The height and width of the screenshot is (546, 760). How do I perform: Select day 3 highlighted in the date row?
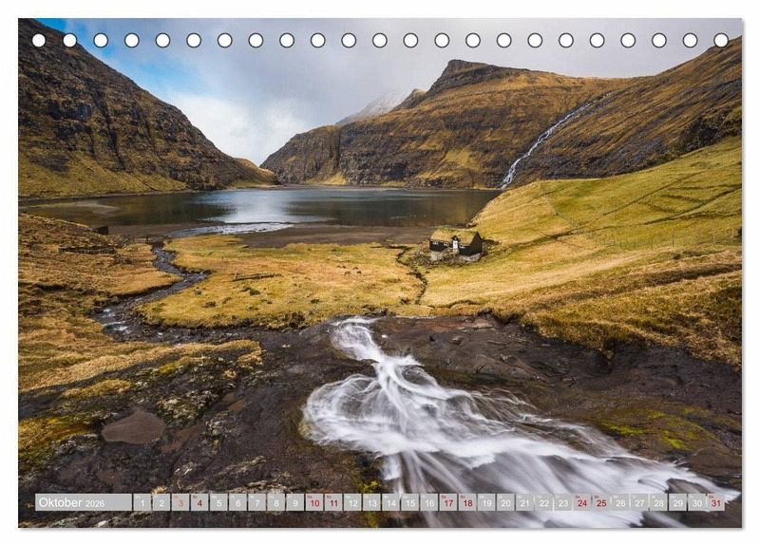(x=180, y=502)
